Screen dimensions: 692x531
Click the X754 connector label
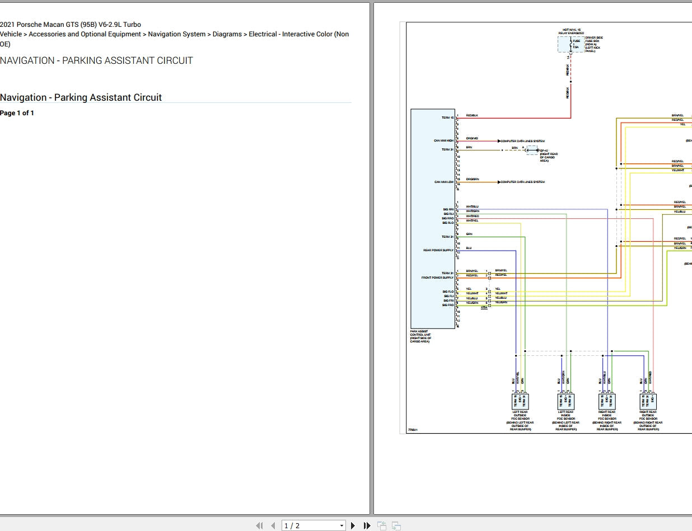(484, 308)
